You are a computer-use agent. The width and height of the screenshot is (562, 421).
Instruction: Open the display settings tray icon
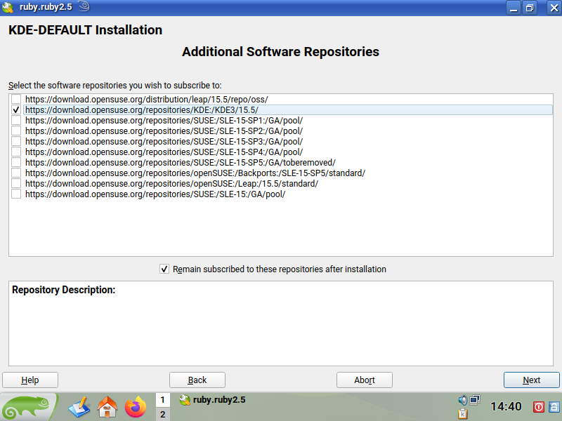(x=475, y=399)
